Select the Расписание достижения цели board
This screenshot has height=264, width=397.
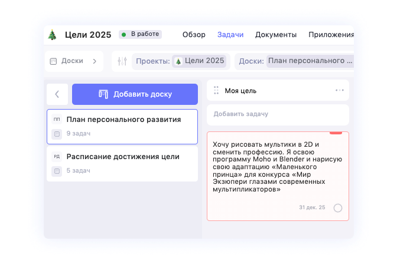122,164
